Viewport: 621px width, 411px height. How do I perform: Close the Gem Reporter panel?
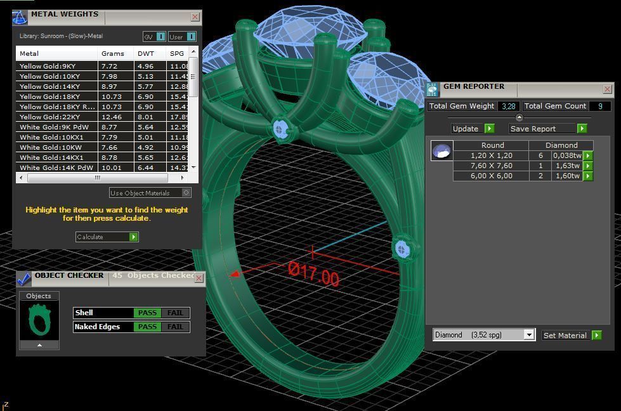[607, 89]
